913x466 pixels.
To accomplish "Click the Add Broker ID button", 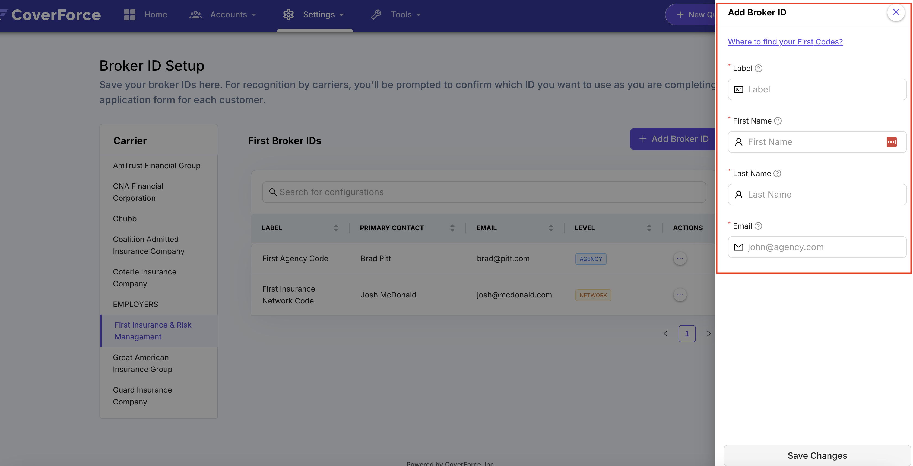I will coord(672,139).
